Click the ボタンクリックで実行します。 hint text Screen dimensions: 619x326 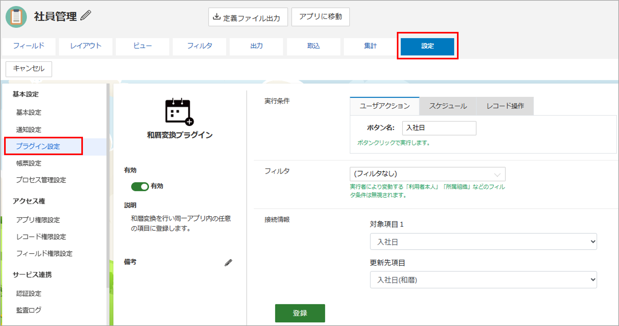click(x=393, y=143)
